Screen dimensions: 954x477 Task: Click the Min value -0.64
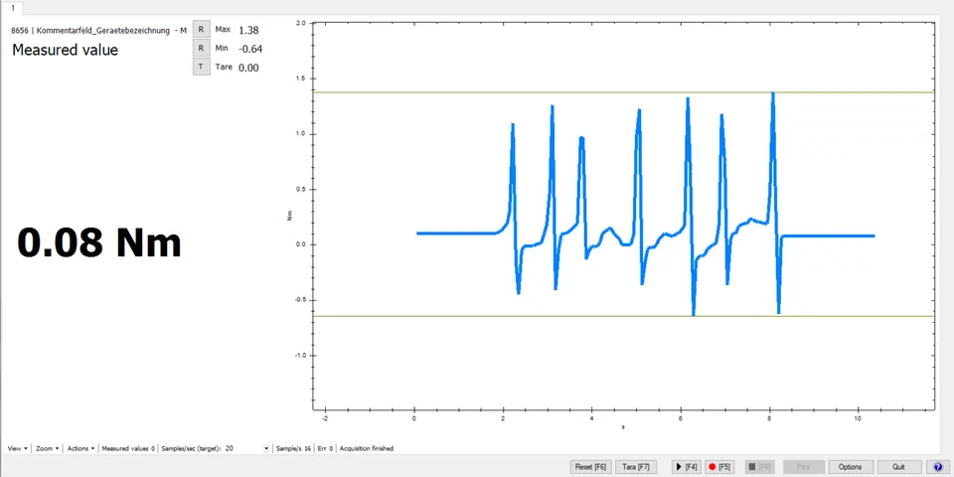[x=250, y=49]
